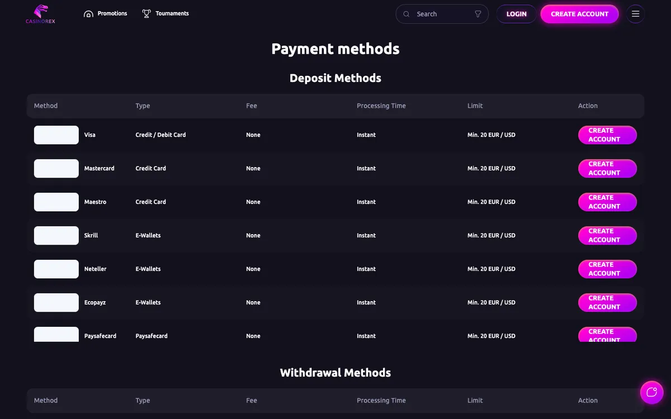Click the Skrill logo placeholder
Screen dimensions: 671x419
tap(56, 236)
